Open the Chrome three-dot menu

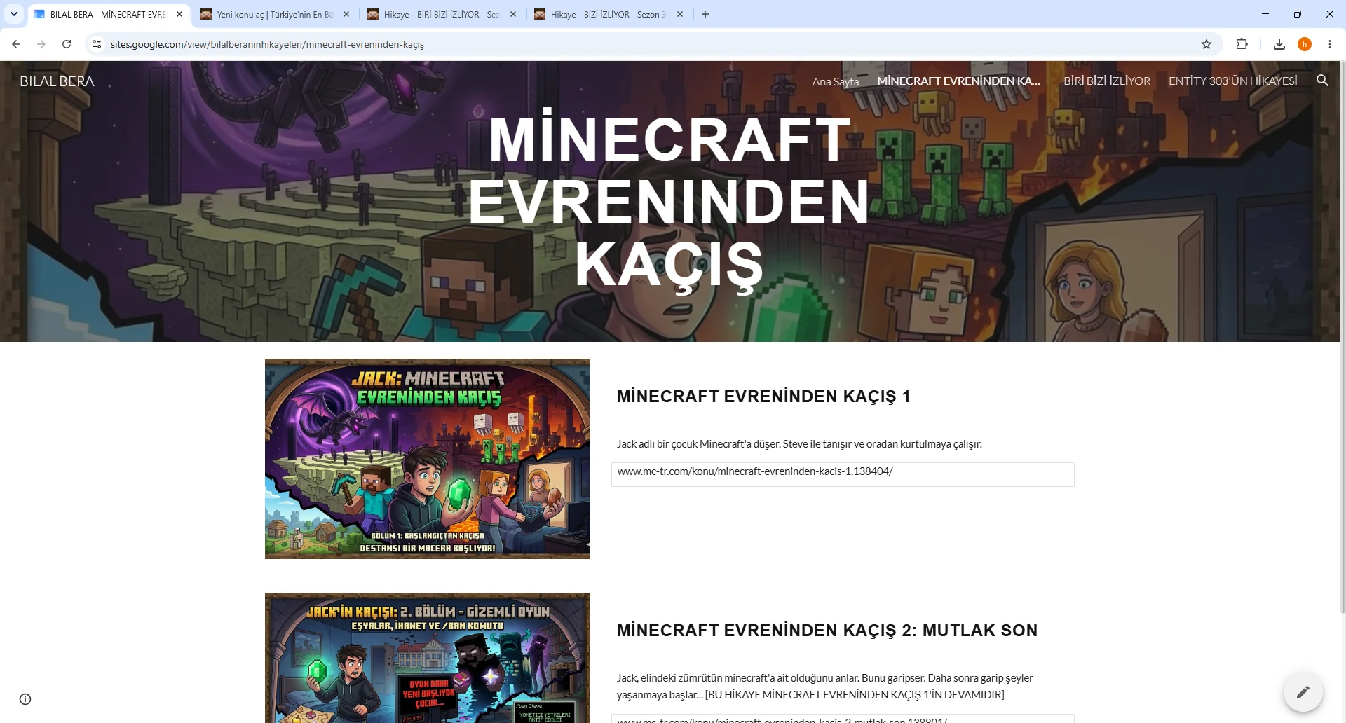(1330, 44)
